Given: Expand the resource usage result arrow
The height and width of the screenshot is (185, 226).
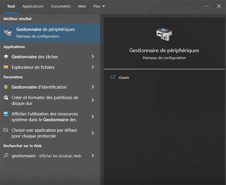Looking at the screenshot, I should 93,116.
